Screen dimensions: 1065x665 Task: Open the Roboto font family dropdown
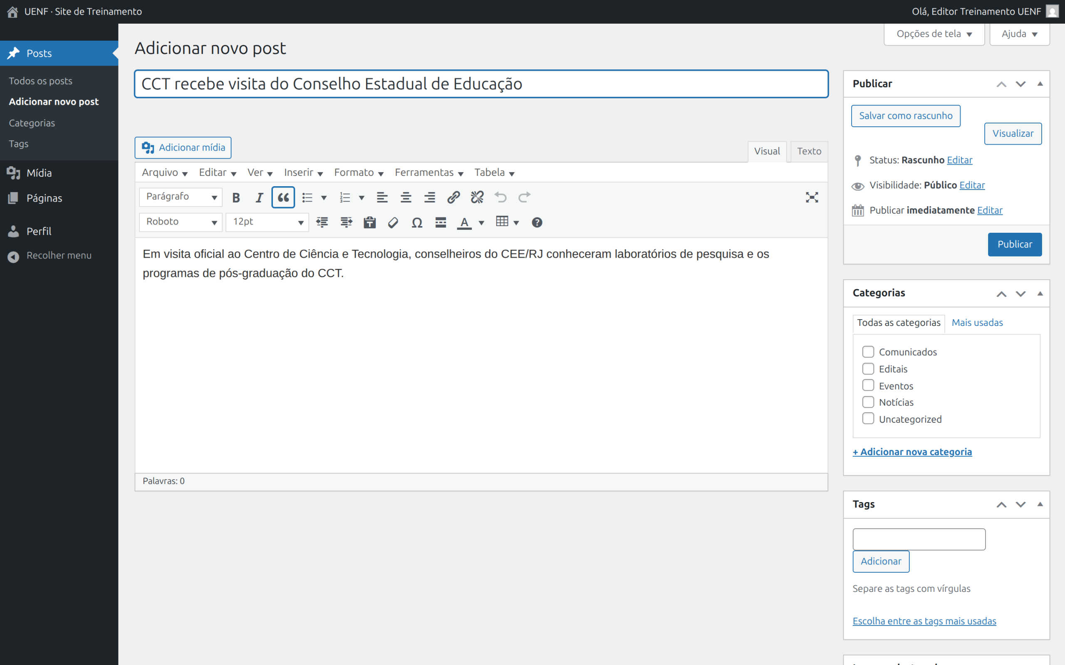(x=181, y=222)
